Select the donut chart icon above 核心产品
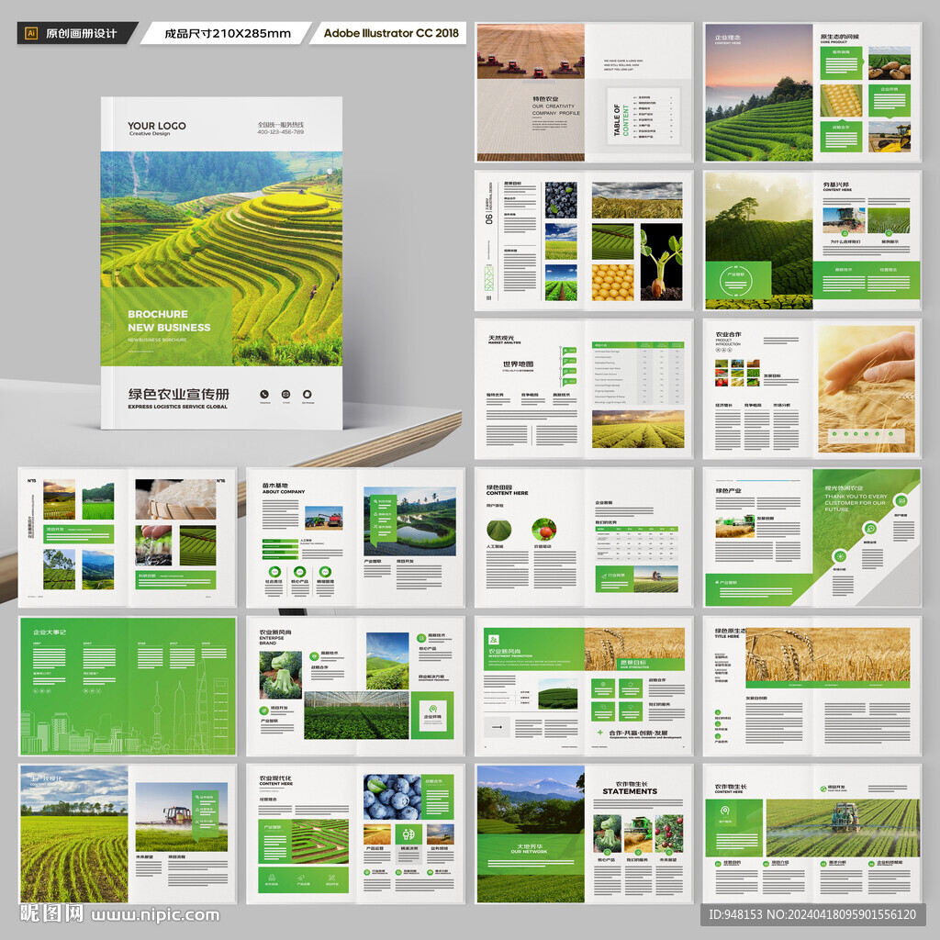940x940 pixels. coord(300,572)
